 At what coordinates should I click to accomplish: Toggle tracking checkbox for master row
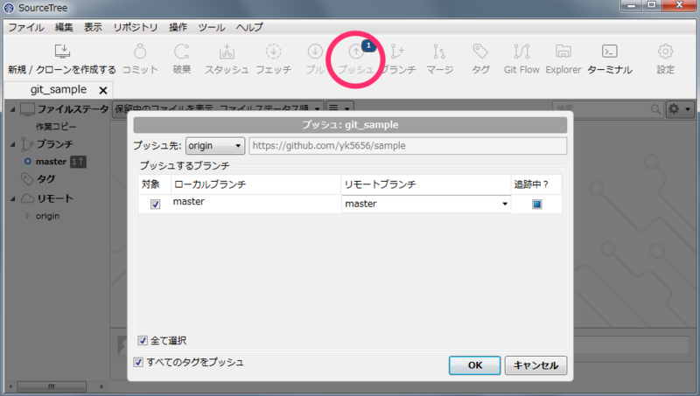coord(537,205)
